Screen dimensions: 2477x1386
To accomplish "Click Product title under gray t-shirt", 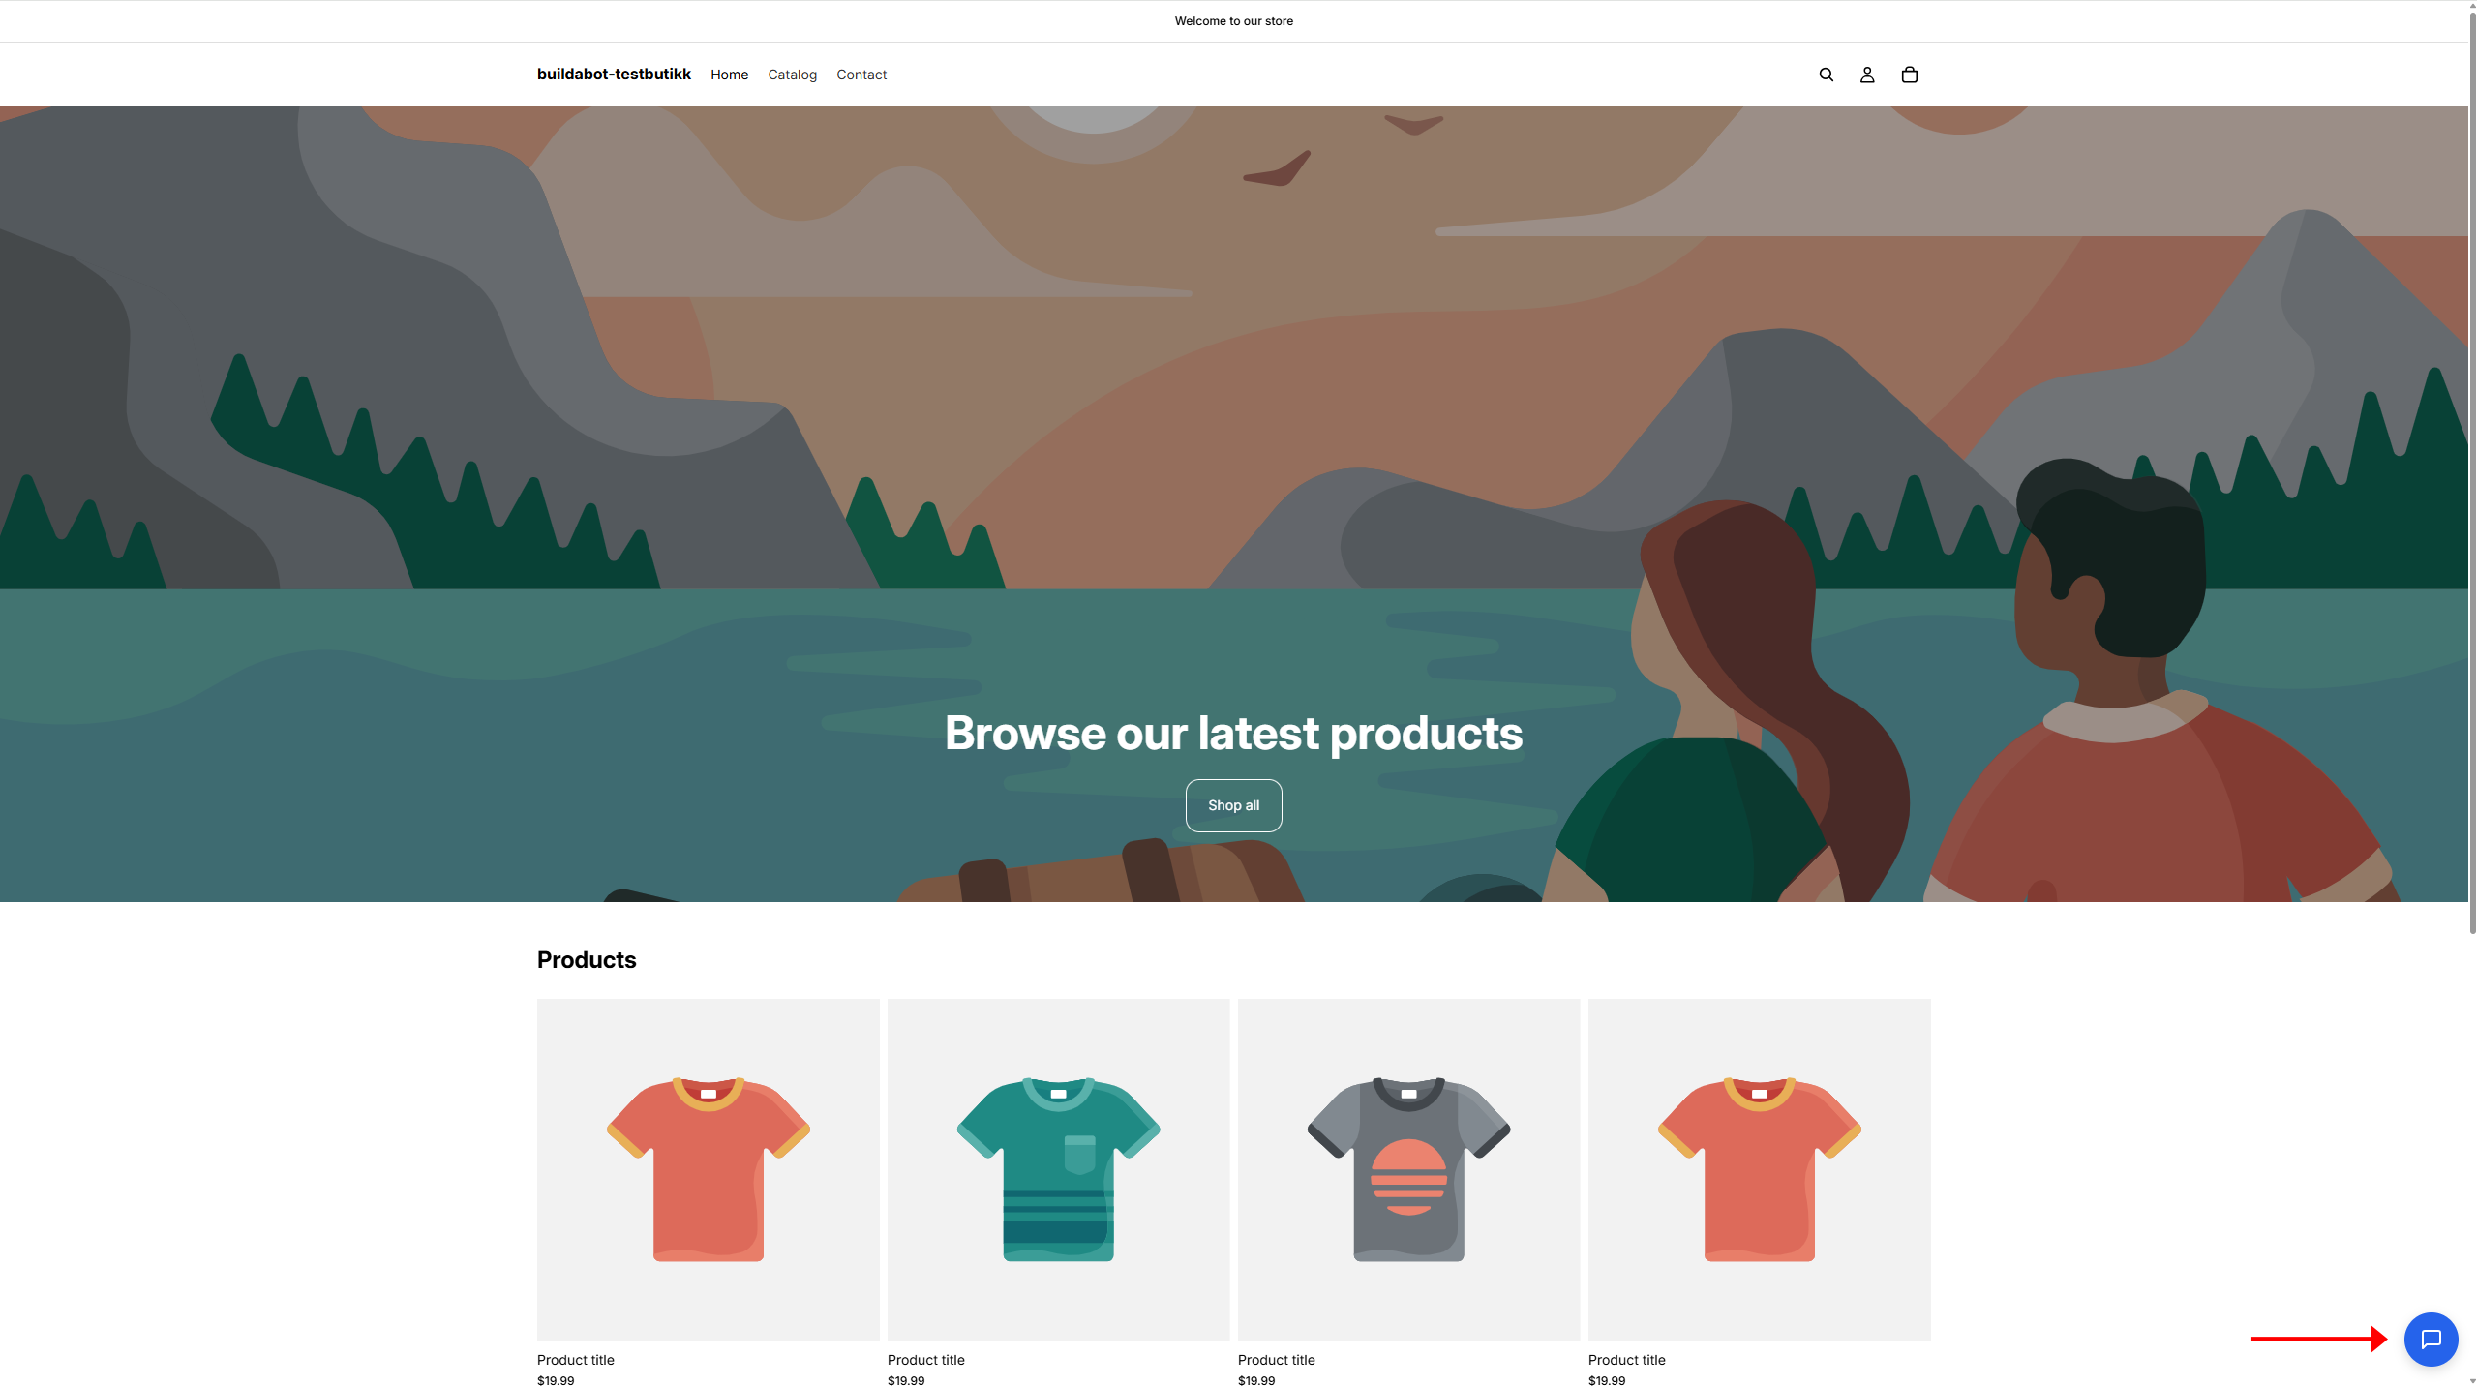I will coord(1276,1360).
